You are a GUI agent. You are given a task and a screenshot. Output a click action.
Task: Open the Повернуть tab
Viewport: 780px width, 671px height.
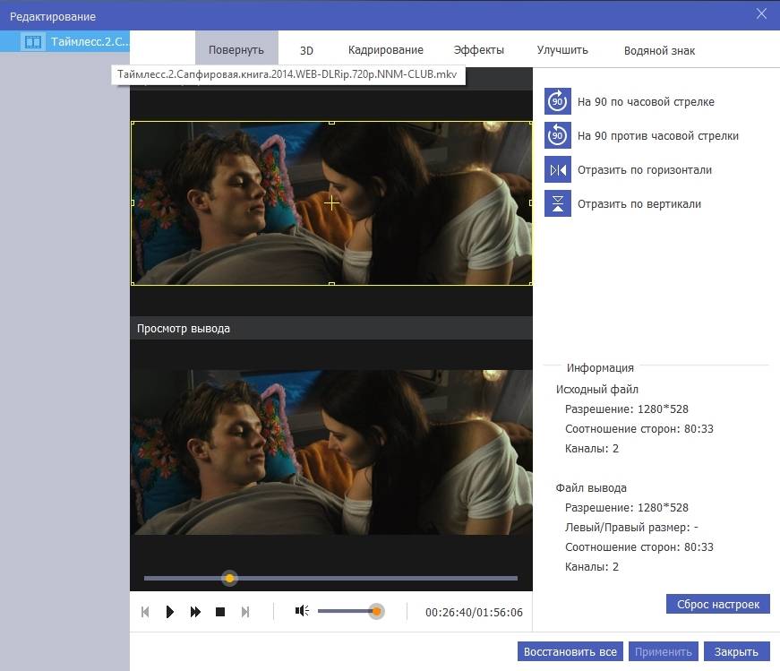236,50
